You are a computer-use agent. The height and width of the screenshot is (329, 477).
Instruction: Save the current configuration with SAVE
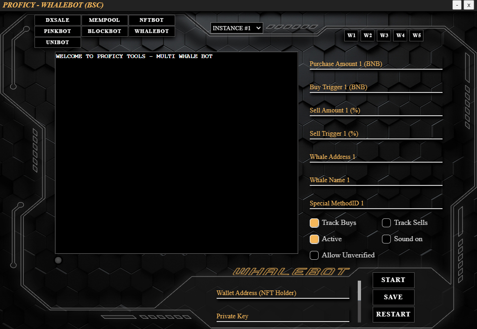(x=393, y=297)
